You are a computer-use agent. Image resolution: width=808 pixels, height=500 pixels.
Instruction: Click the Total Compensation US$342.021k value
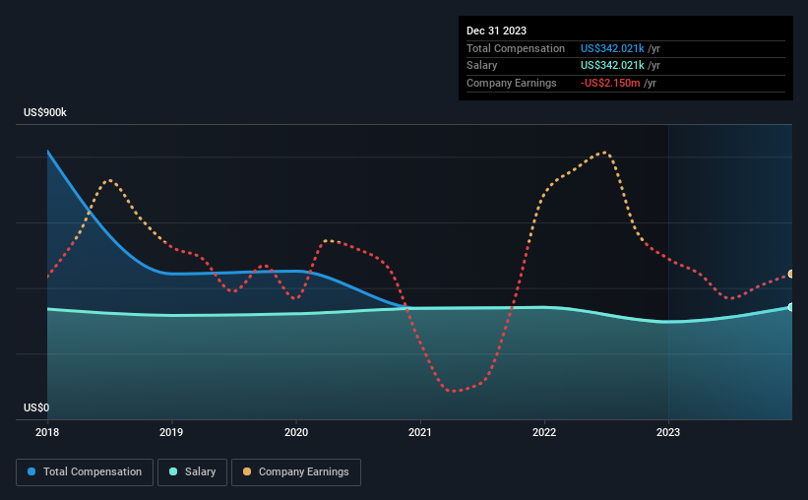612,48
